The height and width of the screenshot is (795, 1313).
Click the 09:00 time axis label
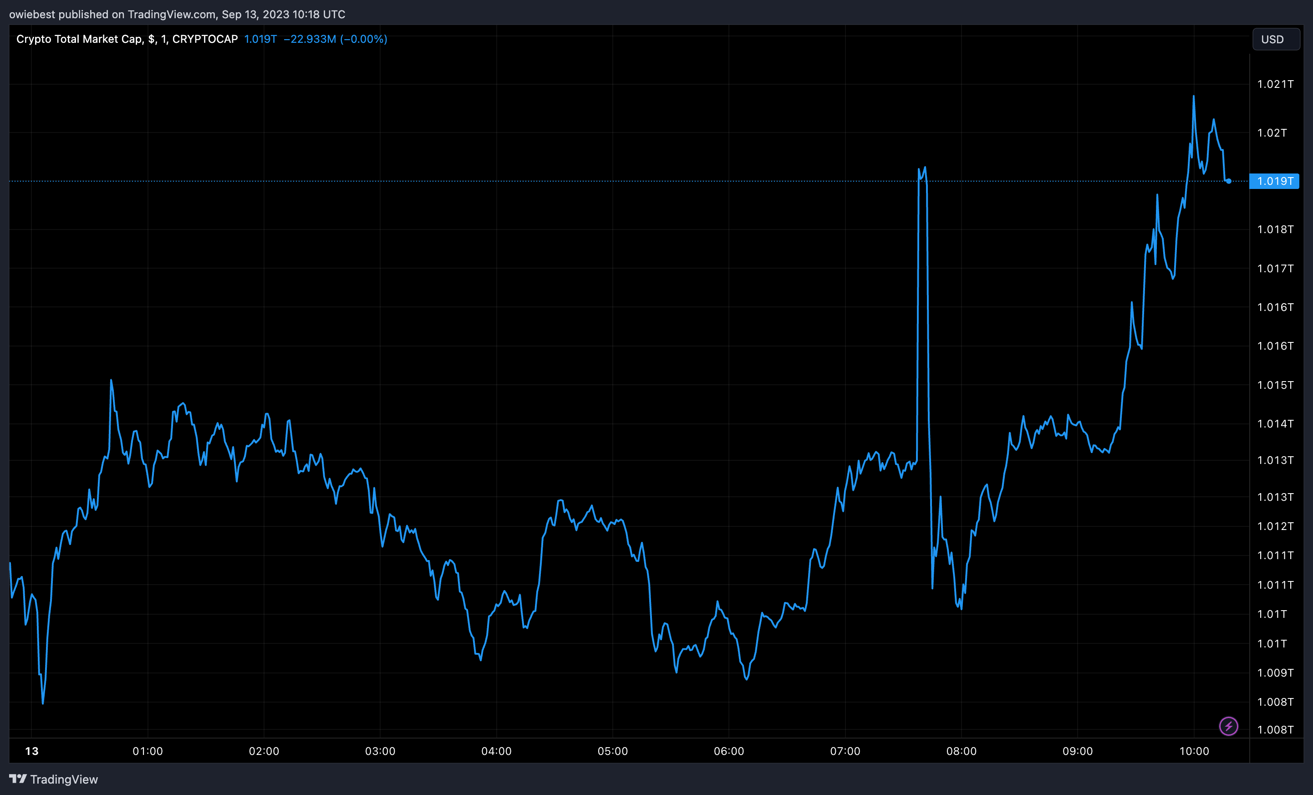click(1078, 751)
